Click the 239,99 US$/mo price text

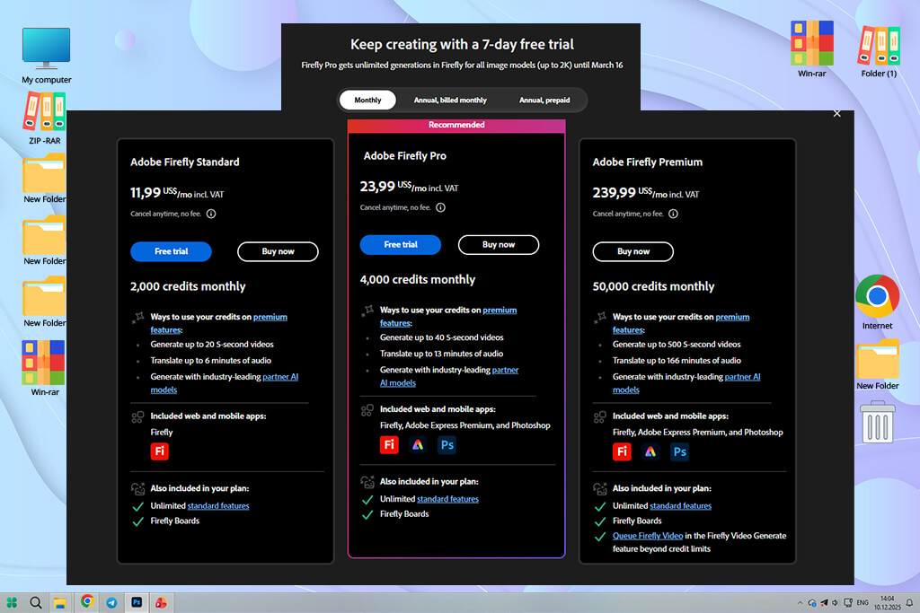coord(645,193)
